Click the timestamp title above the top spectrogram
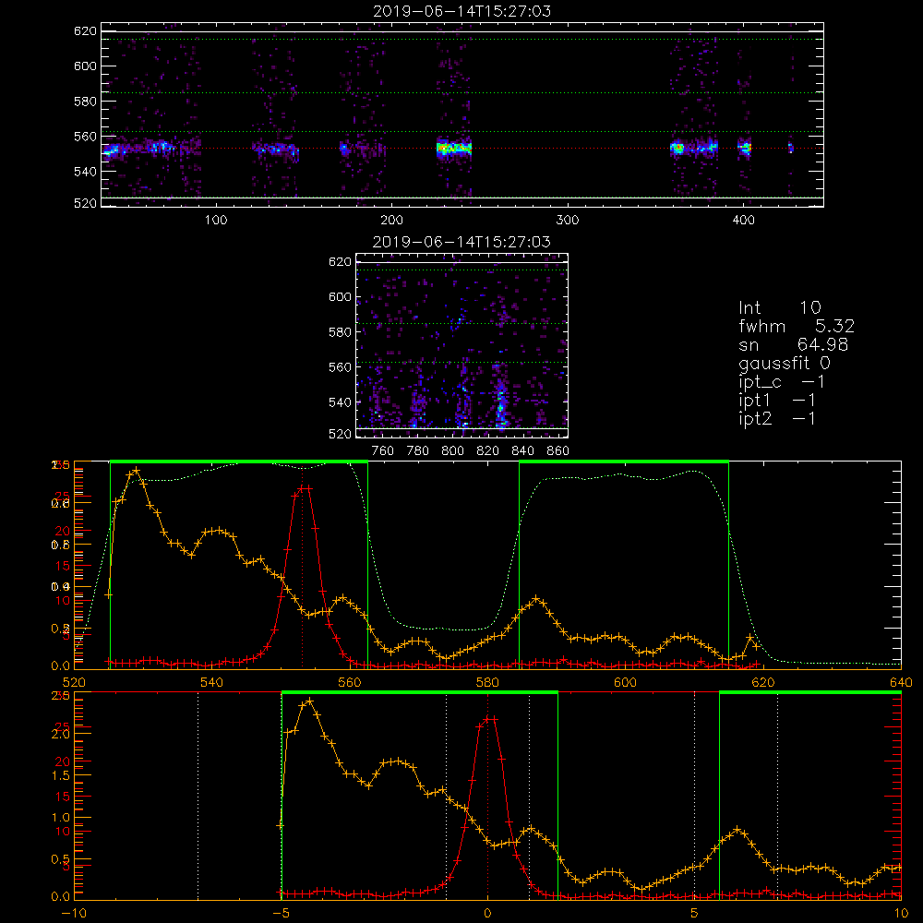This screenshot has width=923, height=923. tap(462, 11)
